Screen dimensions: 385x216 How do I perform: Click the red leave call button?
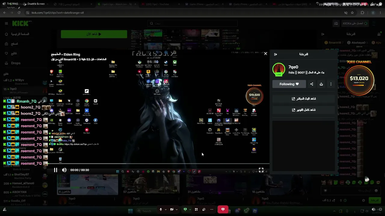pos(223,209)
